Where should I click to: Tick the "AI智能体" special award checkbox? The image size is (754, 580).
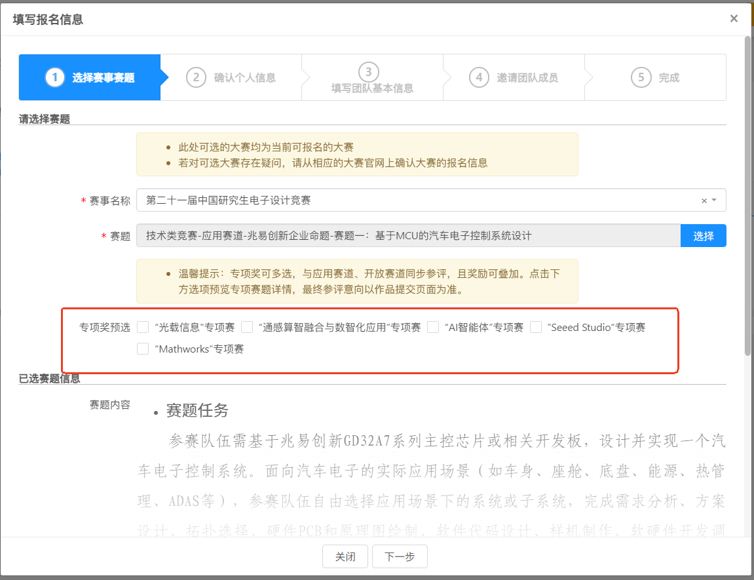tap(433, 327)
